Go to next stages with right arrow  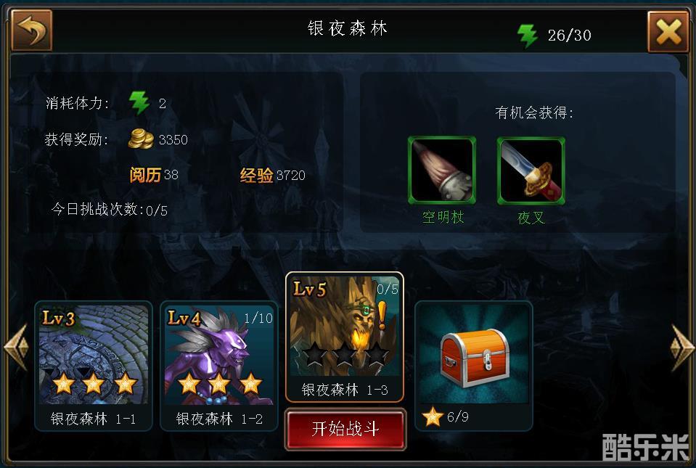point(681,347)
